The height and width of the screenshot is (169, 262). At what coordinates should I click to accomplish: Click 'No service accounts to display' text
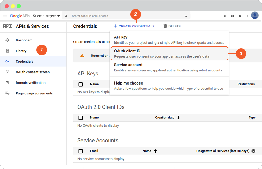point(101,159)
